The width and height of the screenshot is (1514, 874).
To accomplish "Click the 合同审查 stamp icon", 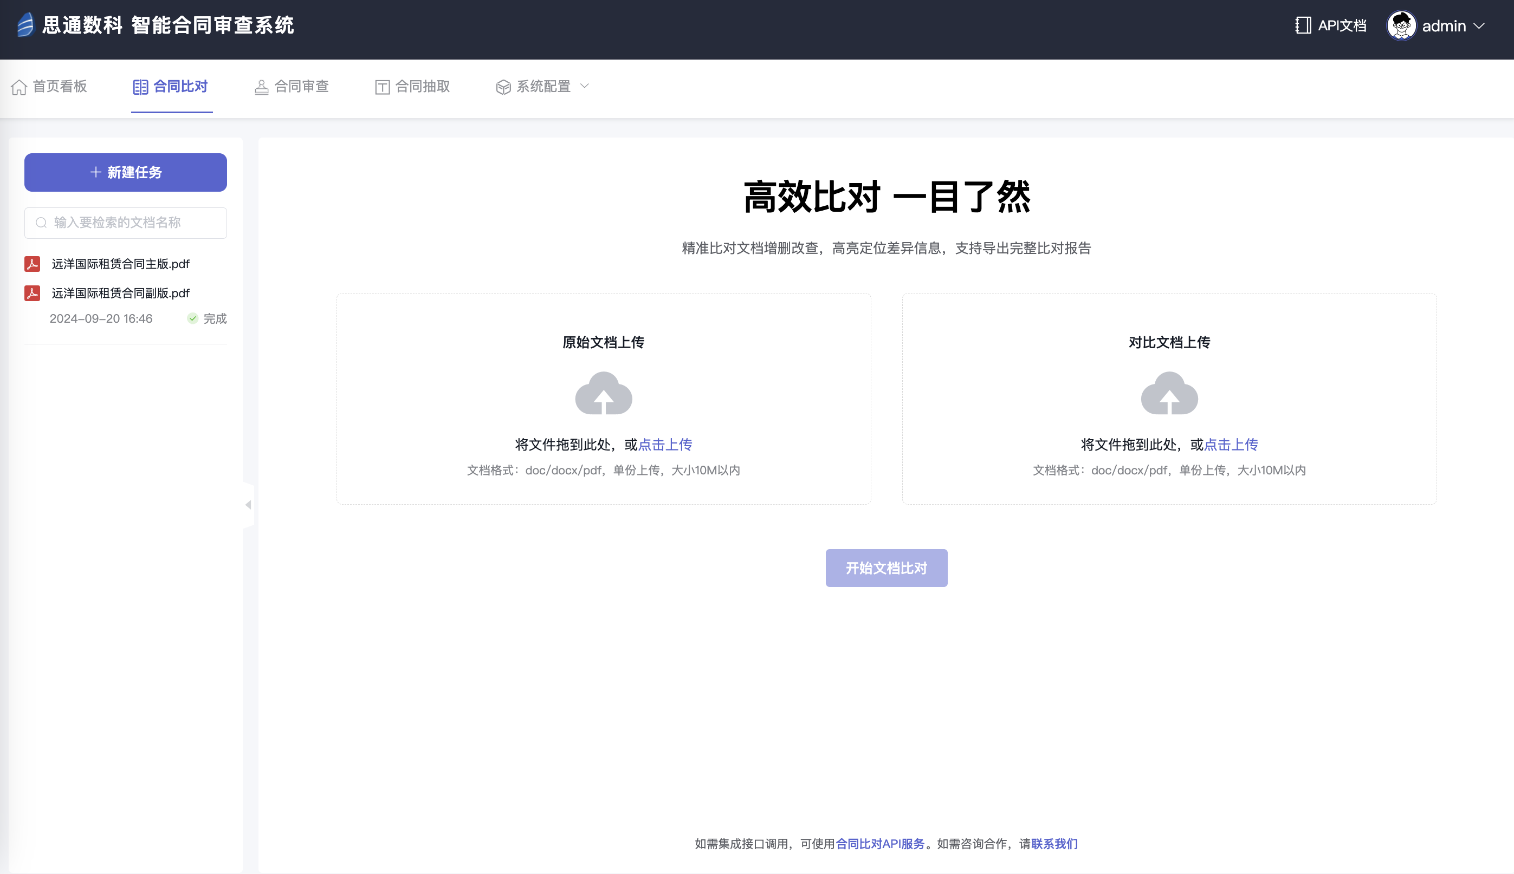I will point(261,87).
